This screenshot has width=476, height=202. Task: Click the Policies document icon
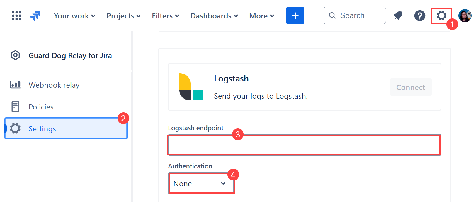[x=15, y=107]
